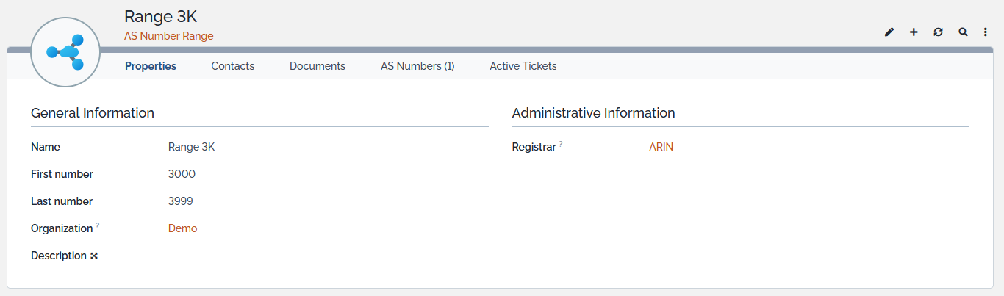Show the AS Numbers (1) tab
This screenshot has height=296, width=1004.
point(417,66)
